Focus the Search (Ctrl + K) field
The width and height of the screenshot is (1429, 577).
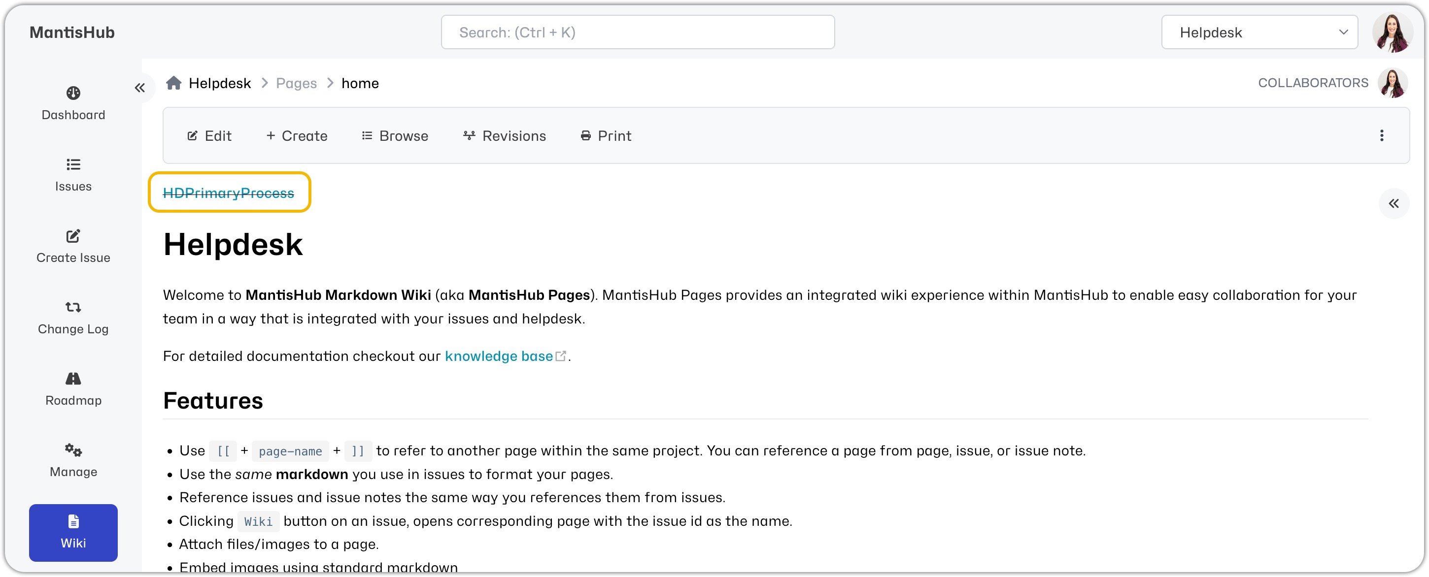(x=638, y=32)
